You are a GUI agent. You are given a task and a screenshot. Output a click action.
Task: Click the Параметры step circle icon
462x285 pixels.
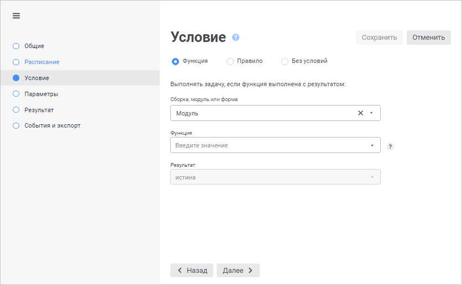(x=16, y=94)
